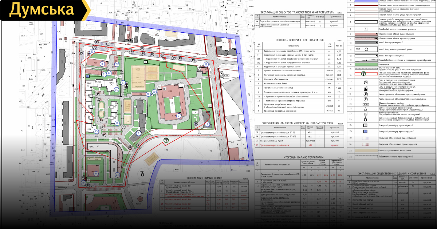Click the tree symbol on the map

point(166,139)
